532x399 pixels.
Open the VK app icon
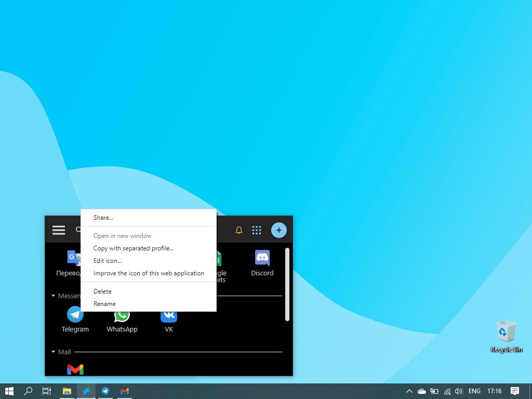[169, 316]
